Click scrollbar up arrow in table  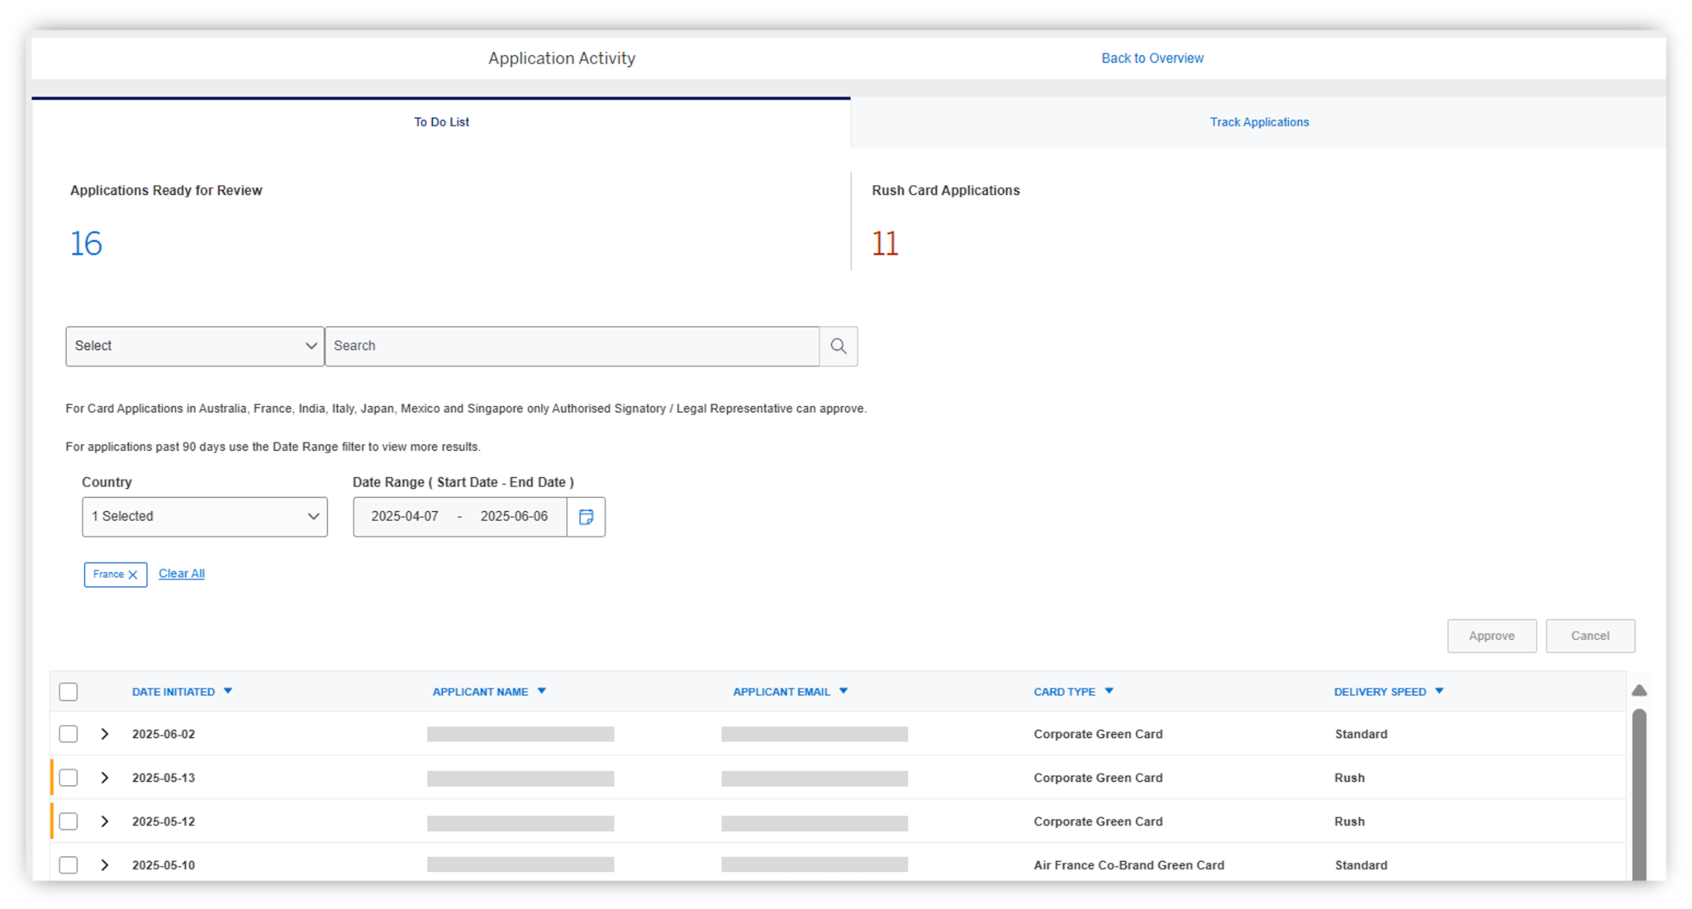[x=1639, y=690]
